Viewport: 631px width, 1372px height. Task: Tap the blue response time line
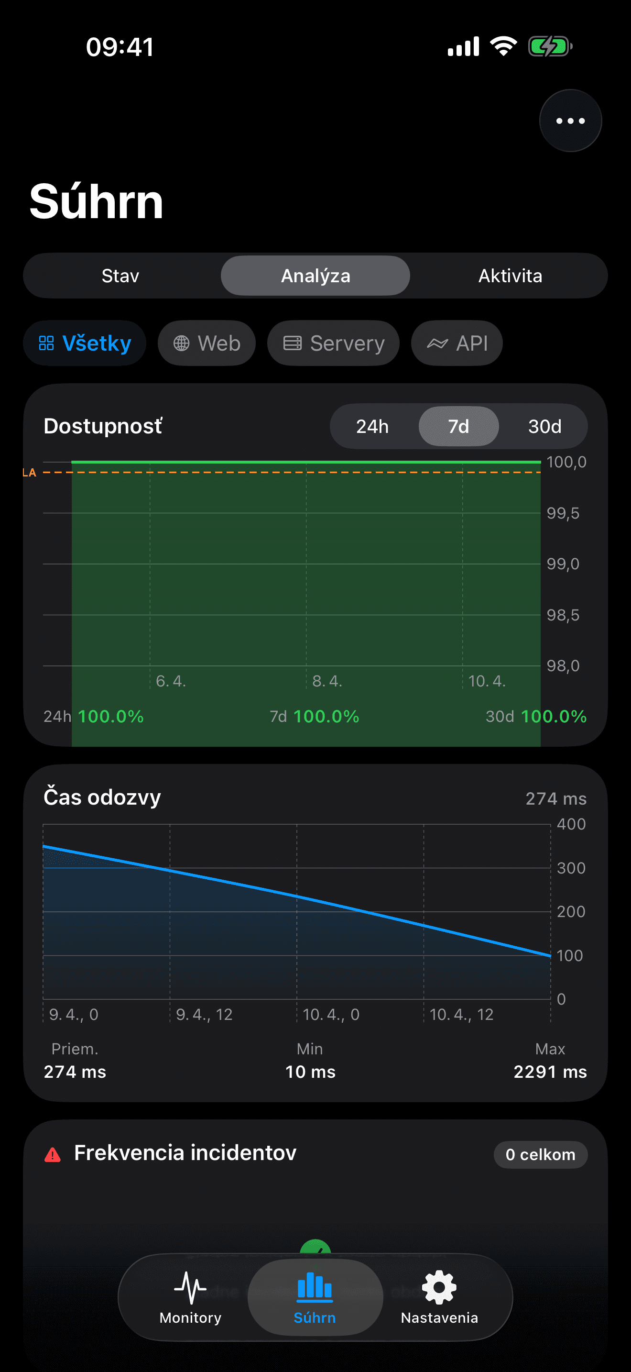click(x=297, y=897)
